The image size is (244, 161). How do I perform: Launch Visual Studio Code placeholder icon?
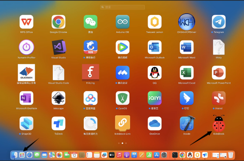tap(58, 73)
